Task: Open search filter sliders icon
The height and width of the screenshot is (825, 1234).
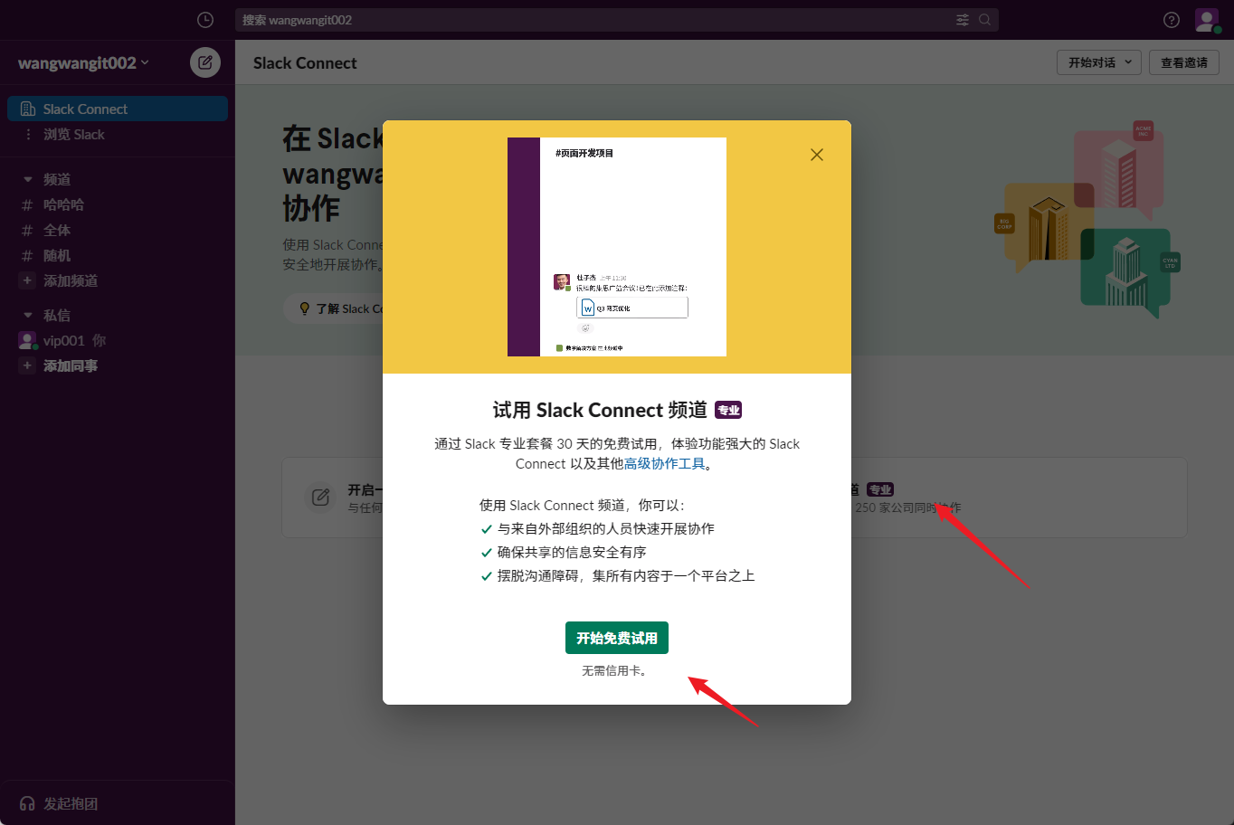Action: coord(963,20)
